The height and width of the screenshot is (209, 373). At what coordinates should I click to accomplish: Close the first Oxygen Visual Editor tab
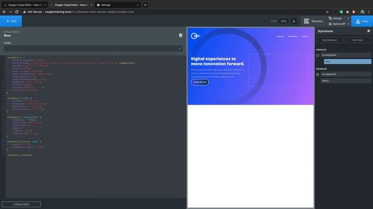(x=45, y=5)
